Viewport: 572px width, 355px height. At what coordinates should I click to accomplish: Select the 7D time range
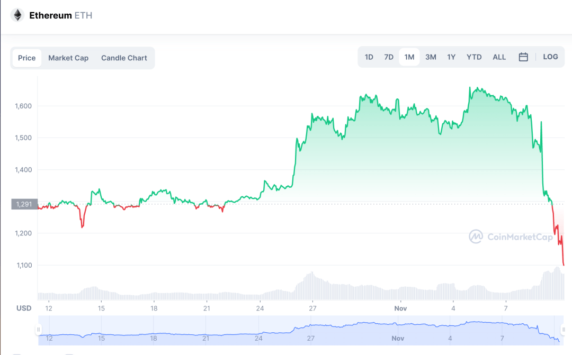point(389,57)
